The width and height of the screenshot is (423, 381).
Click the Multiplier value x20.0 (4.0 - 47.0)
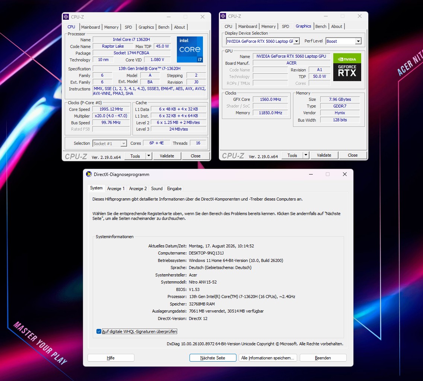tap(111, 116)
